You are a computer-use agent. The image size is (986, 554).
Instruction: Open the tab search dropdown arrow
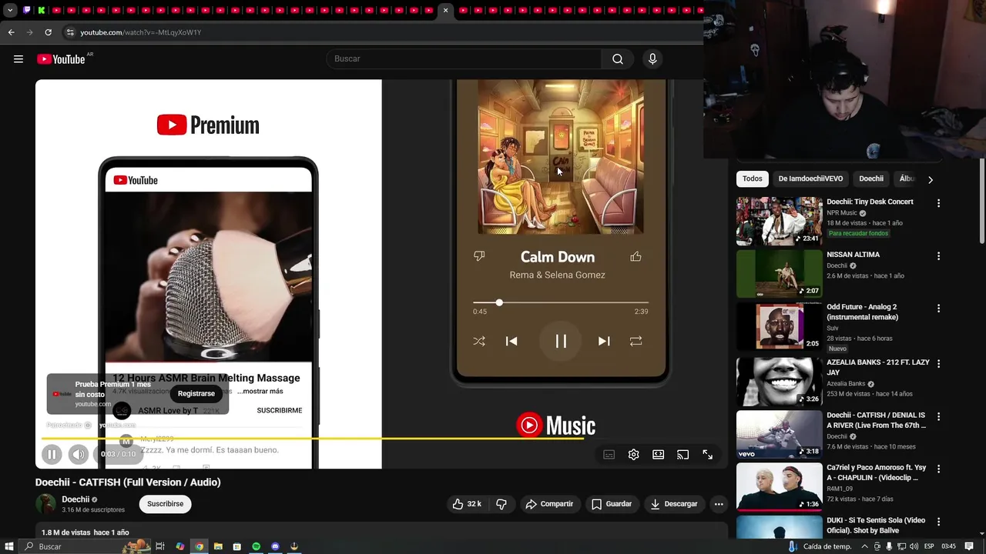pos(10,10)
